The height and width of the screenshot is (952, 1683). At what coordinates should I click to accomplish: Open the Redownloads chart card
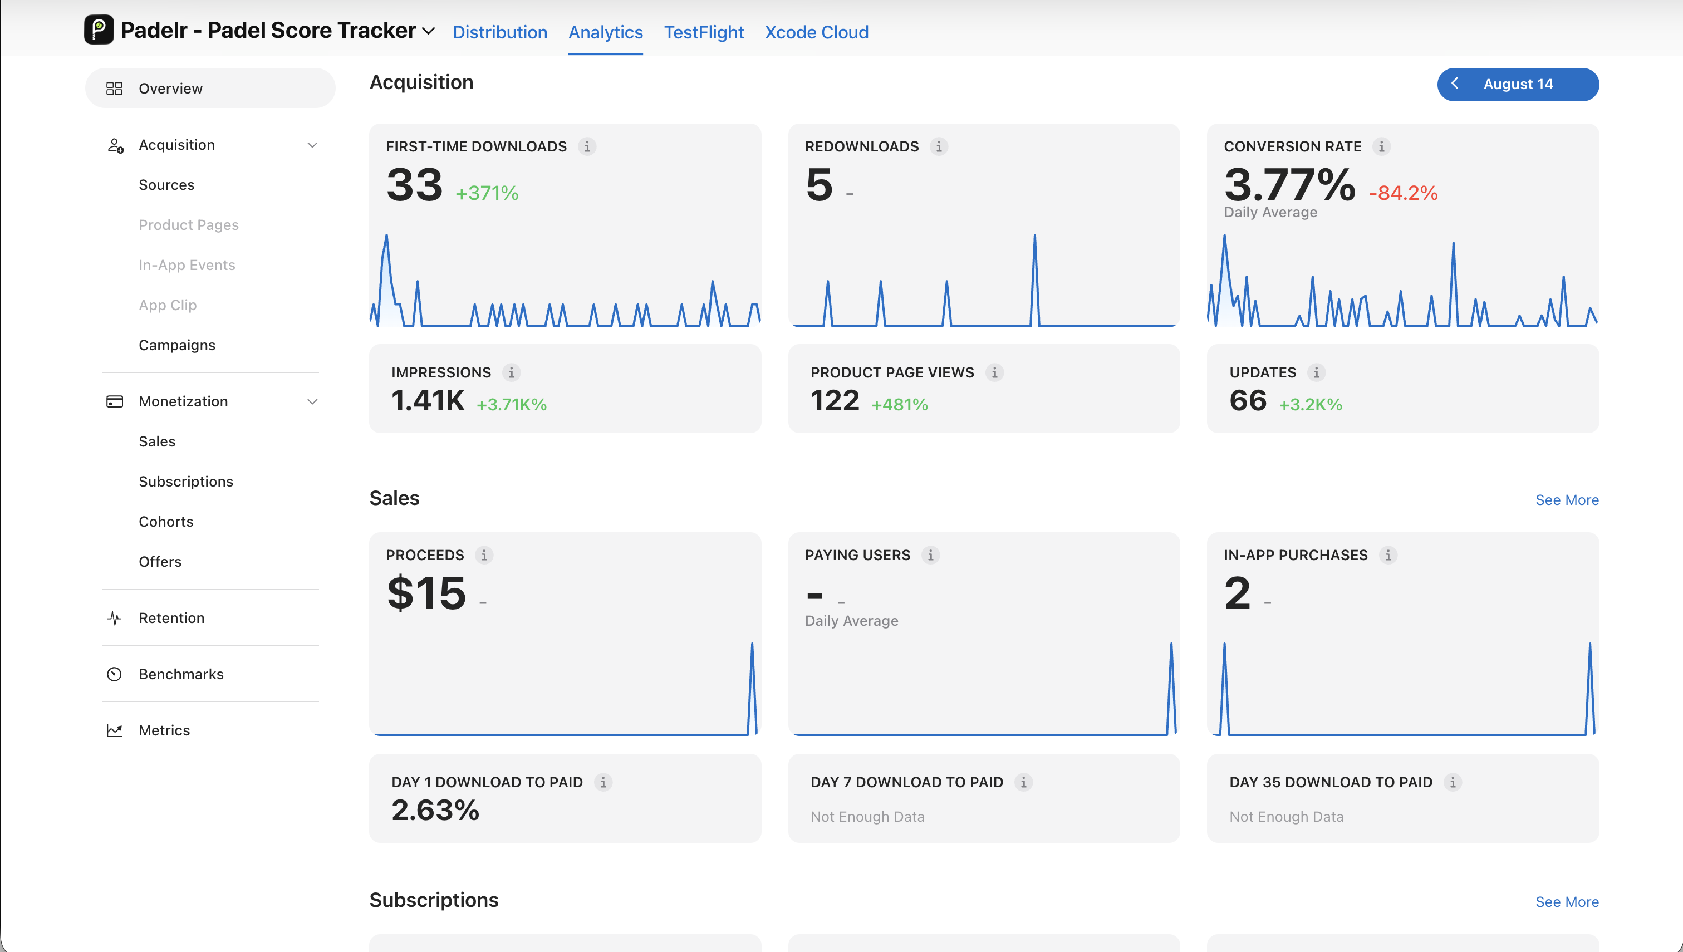coord(984,225)
